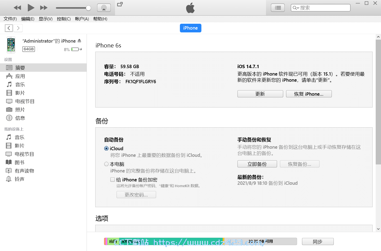This screenshot has height=251, width=381.
Task: Click the 更新 update button
Action: (x=260, y=94)
